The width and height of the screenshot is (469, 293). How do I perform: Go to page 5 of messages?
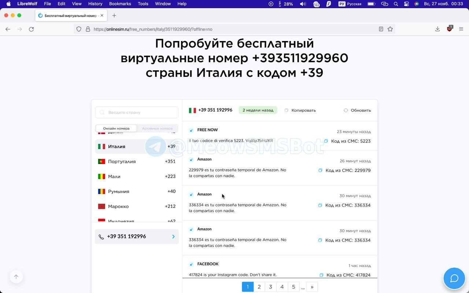click(x=293, y=287)
